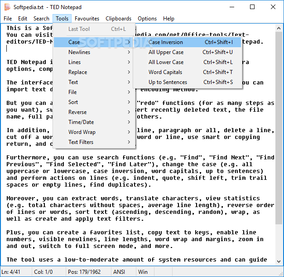Expand the arrow next to Replace
Image resolution: width=284 pixels, height=277 pixels.
(129, 72)
